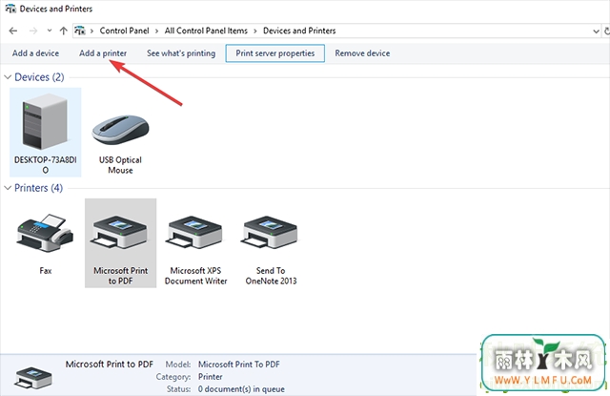Collapse the Printers (4) group chevron
The image size is (610, 396).
pyautogui.click(x=8, y=188)
